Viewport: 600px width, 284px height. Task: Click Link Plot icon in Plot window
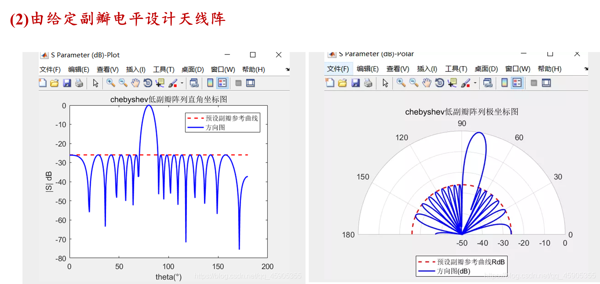(x=194, y=83)
